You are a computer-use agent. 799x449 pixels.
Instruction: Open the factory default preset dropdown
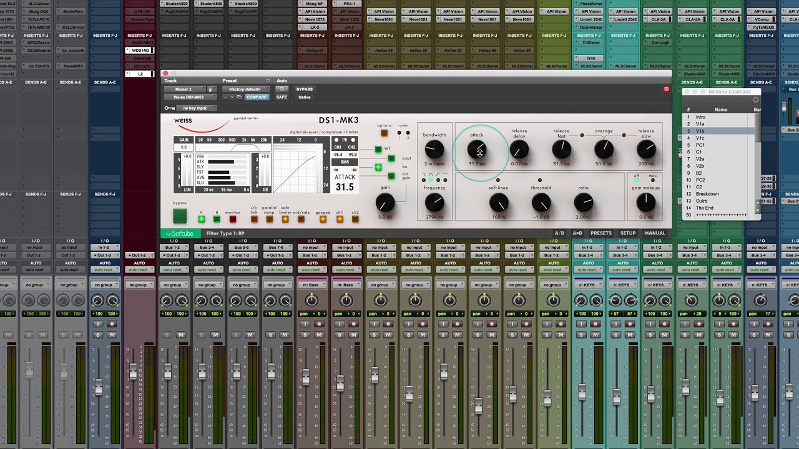pos(245,89)
